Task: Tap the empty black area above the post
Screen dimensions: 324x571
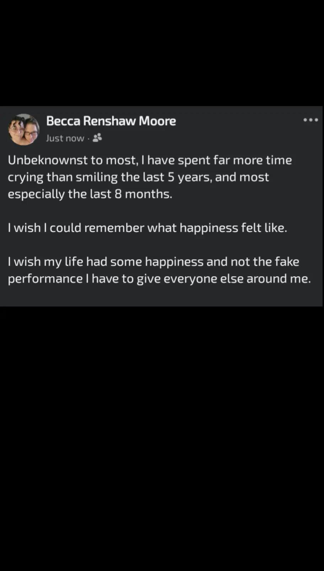Action: tap(162, 53)
